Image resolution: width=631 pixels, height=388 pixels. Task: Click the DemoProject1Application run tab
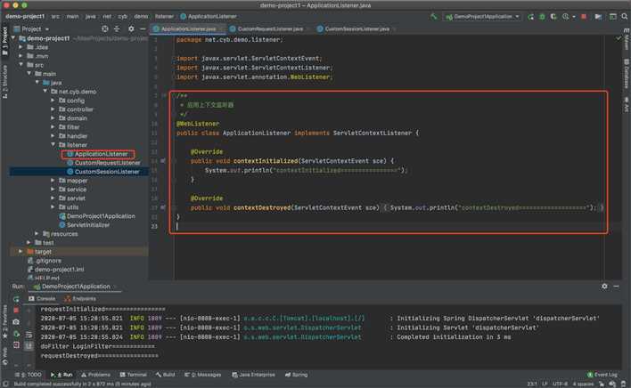73,287
